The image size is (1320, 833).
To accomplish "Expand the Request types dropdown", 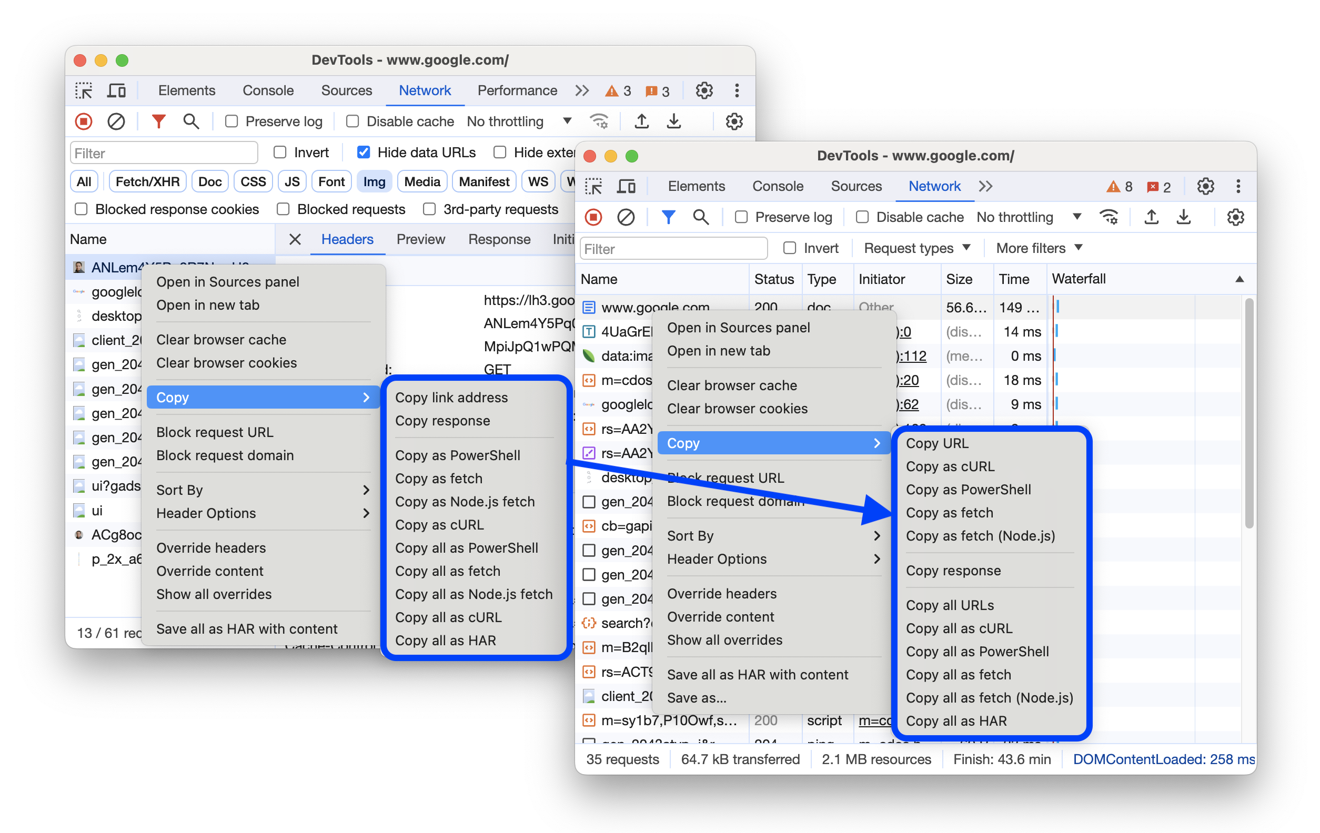I will pyautogui.click(x=916, y=249).
